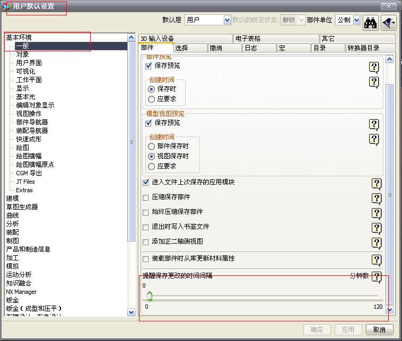402x341 pixels.
Task: Click the 确定 button
Action: pos(317,330)
